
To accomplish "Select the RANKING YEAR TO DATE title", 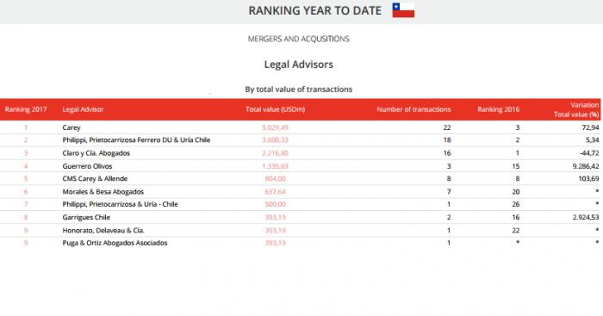I will (314, 11).
